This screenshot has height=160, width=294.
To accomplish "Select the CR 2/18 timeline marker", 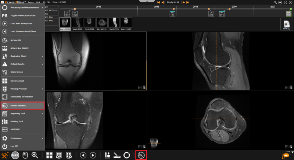I will pos(211,14).
